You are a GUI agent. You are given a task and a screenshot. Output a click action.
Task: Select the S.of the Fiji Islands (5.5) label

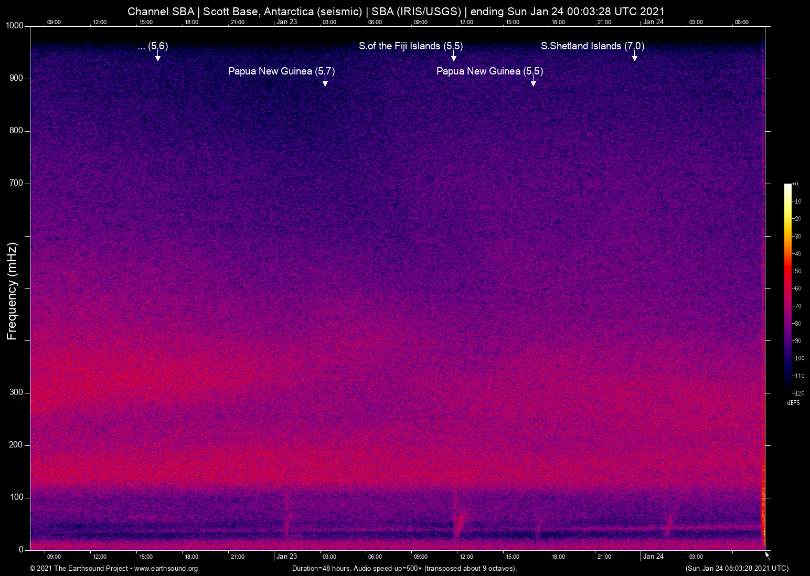pos(411,46)
